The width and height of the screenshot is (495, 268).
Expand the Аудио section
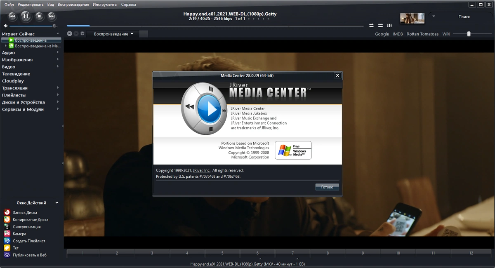(x=58, y=53)
